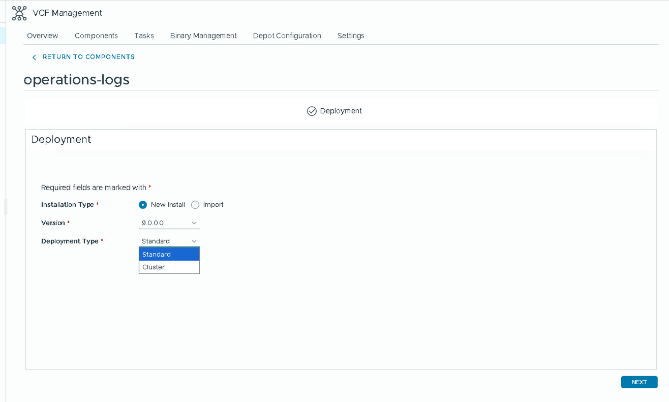Click the Deployment wizard step label

(x=341, y=111)
